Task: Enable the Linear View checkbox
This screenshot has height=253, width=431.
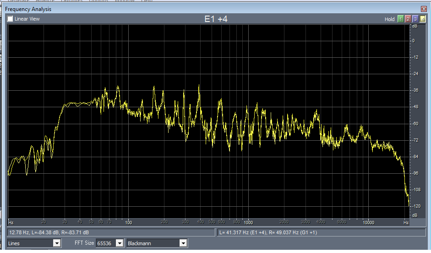Action: (10, 19)
